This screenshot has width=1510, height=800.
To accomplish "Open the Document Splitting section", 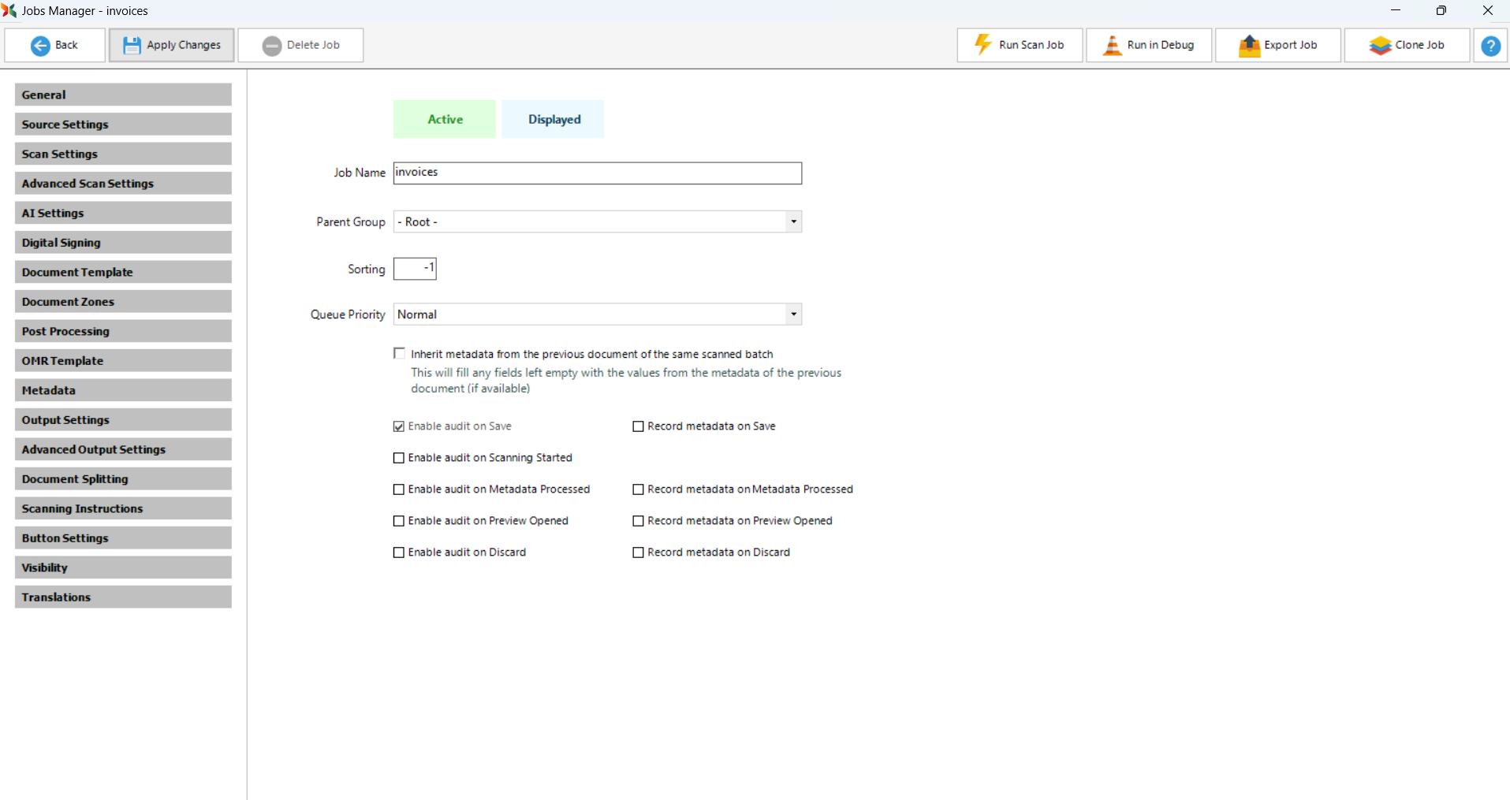I will [x=123, y=479].
